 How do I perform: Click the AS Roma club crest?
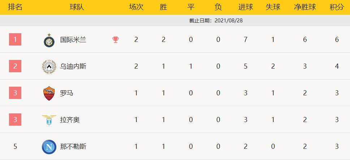coord(49,93)
